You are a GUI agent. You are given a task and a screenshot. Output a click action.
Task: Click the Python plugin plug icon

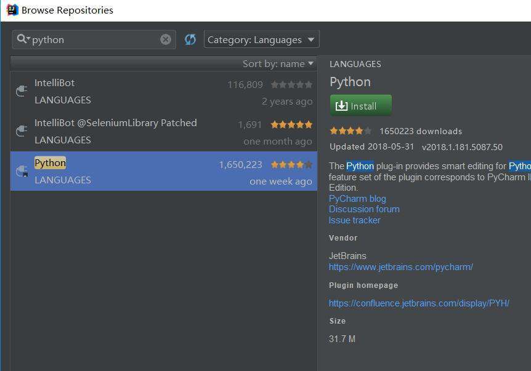(x=22, y=171)
